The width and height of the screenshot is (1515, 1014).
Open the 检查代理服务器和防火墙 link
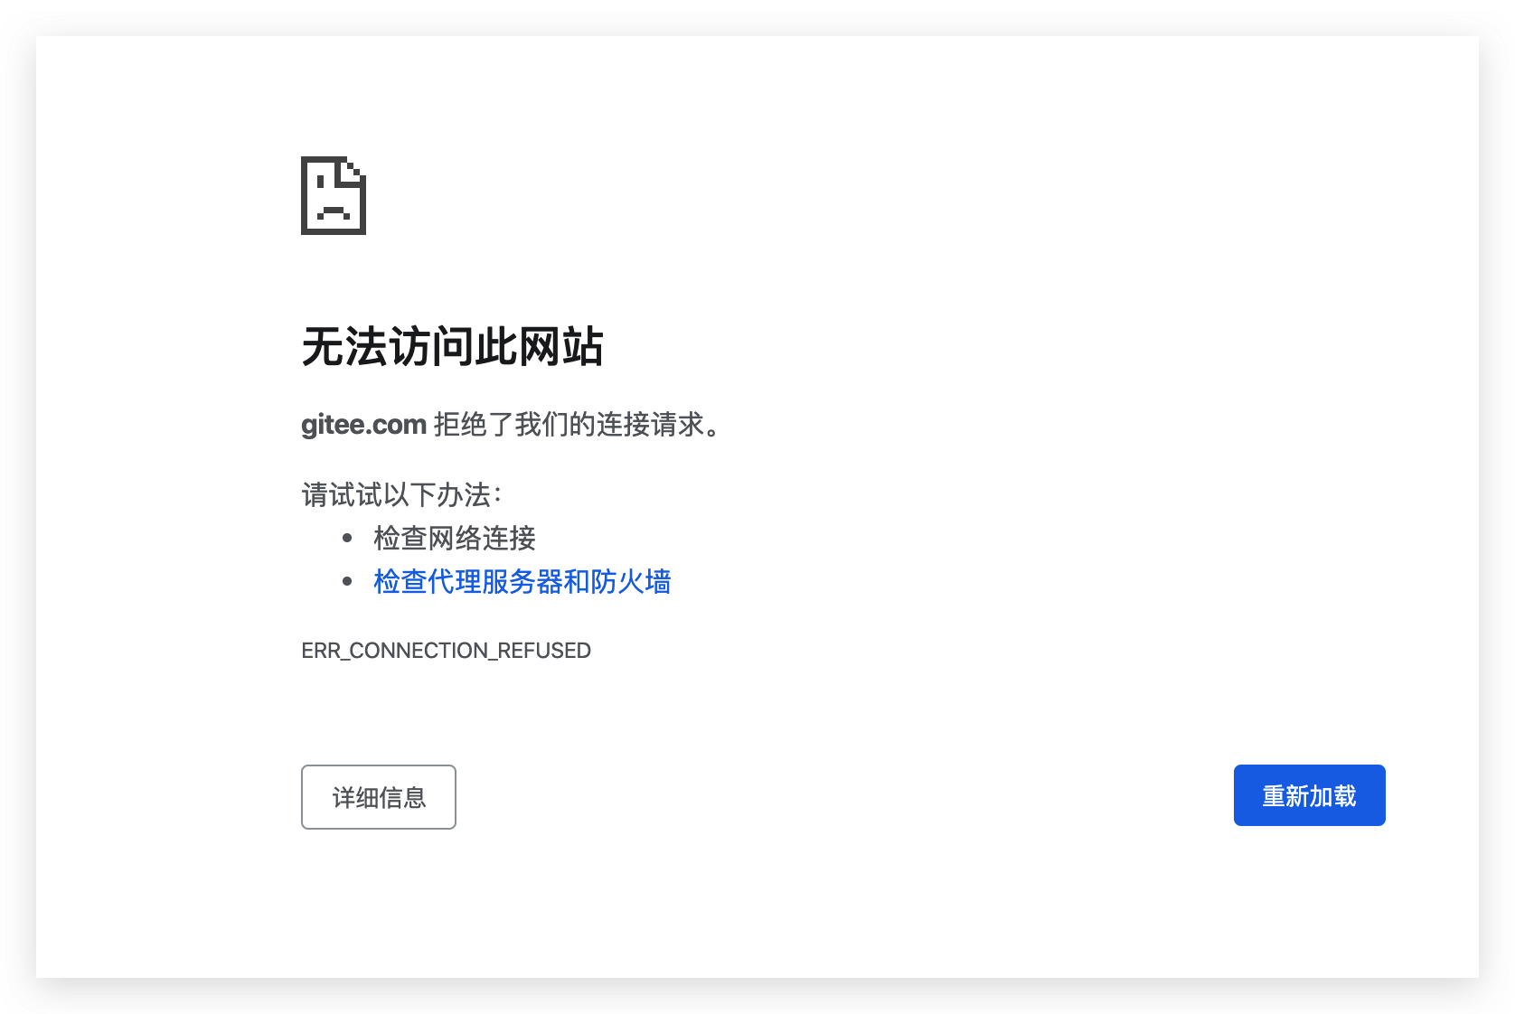coord(522,581)
